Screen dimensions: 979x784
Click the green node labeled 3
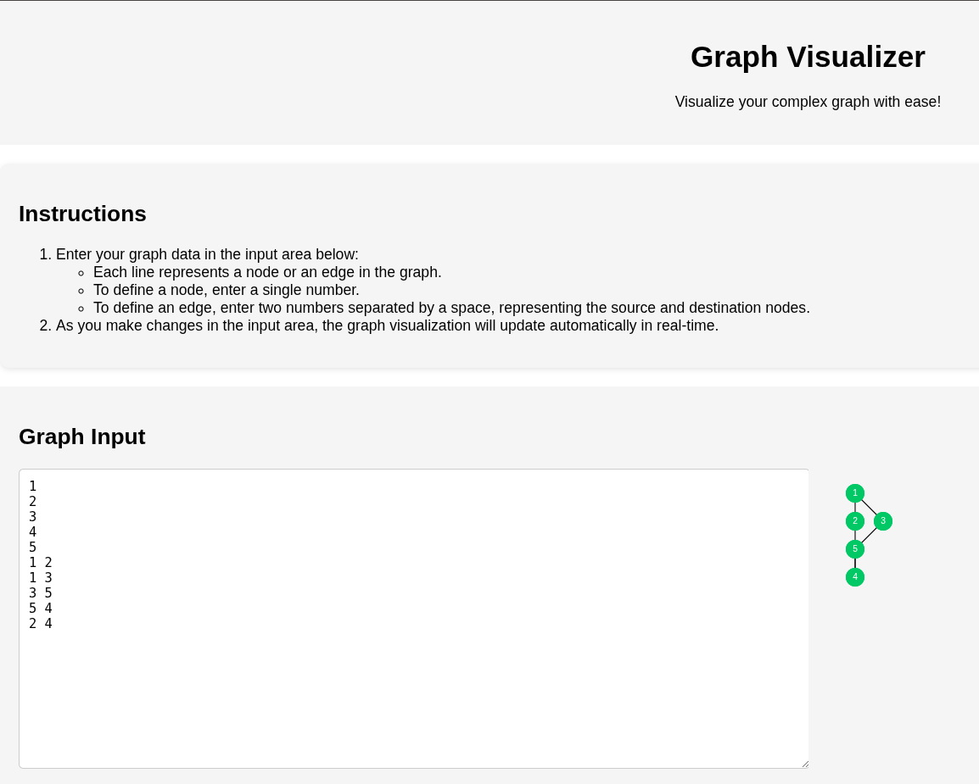(883, 521)
